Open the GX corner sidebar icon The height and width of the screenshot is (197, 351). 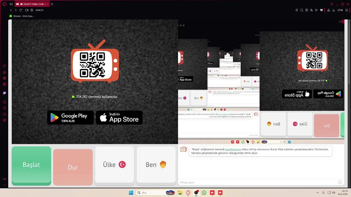(x=4, y=179)
